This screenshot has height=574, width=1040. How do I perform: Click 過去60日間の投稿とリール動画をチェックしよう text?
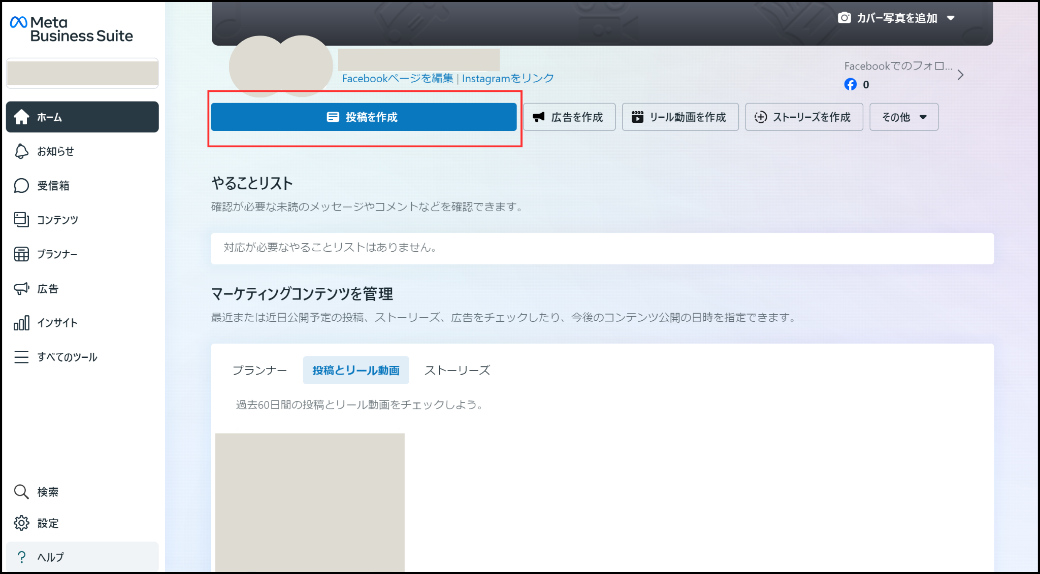(360, 405)
